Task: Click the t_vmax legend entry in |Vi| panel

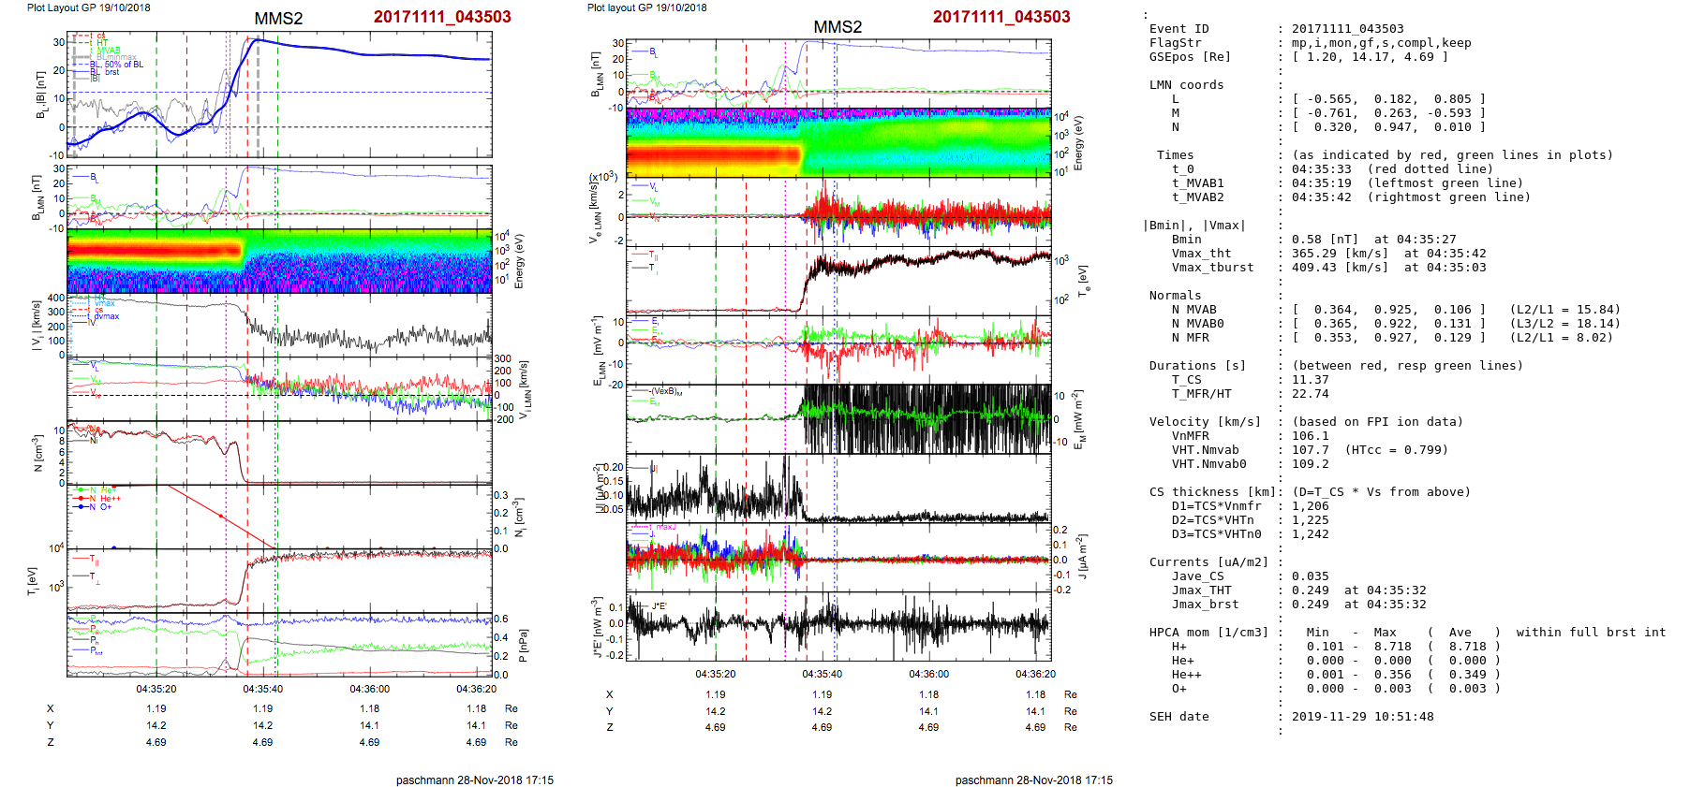Action: (104, 303)
